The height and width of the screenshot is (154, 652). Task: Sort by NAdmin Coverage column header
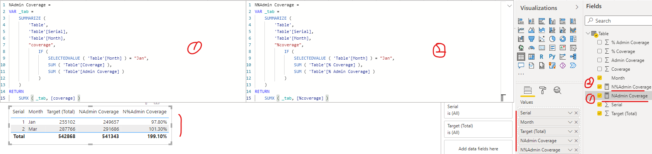click(99, 111)
